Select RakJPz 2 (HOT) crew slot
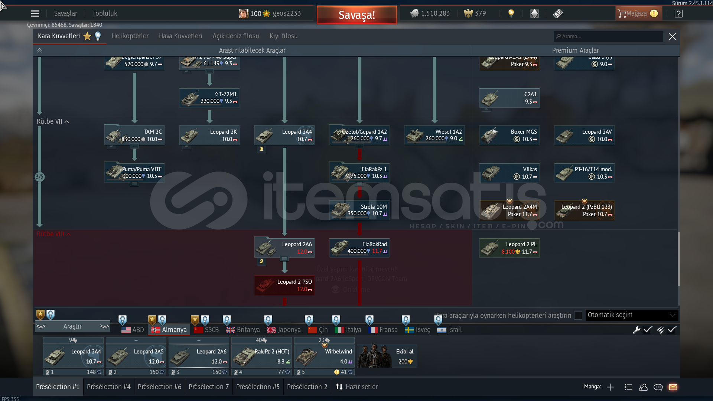This screenshot has width=713, height=401. pyautogui.click(x=261, y=356)
